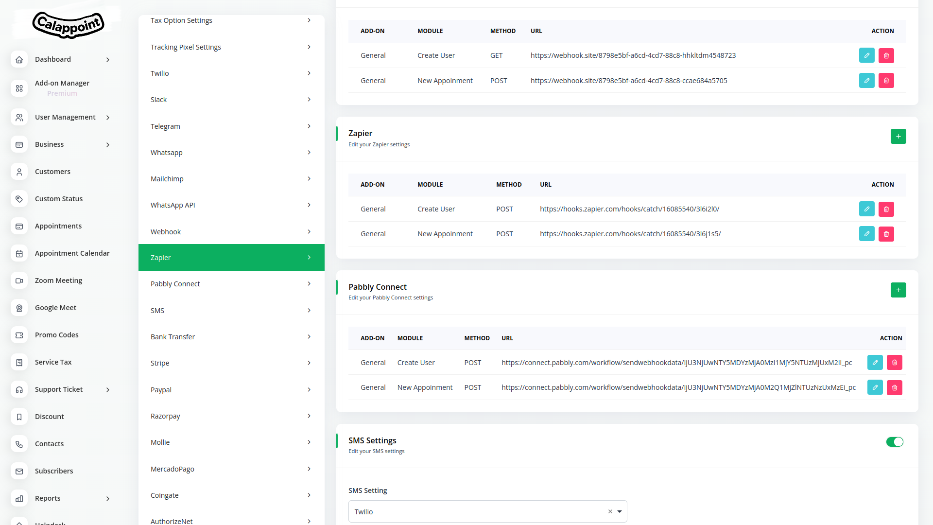Select the active Zapier settings item
The image size is (933, 525).
231,258
